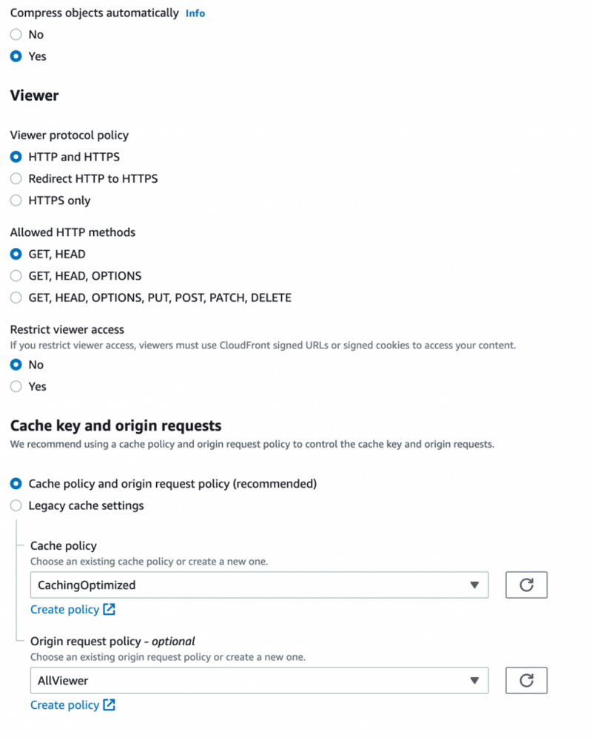
Task: Enable Yes for restrict viewer access
Action: 16,386
